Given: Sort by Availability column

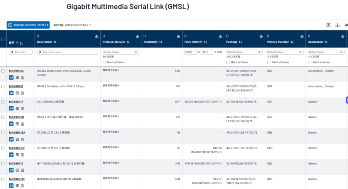Looking at the screenshot, I should (x=161, y=42).
